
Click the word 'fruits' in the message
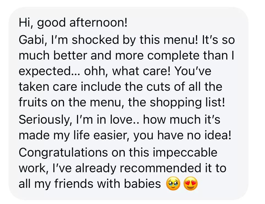tap(33, 102)
